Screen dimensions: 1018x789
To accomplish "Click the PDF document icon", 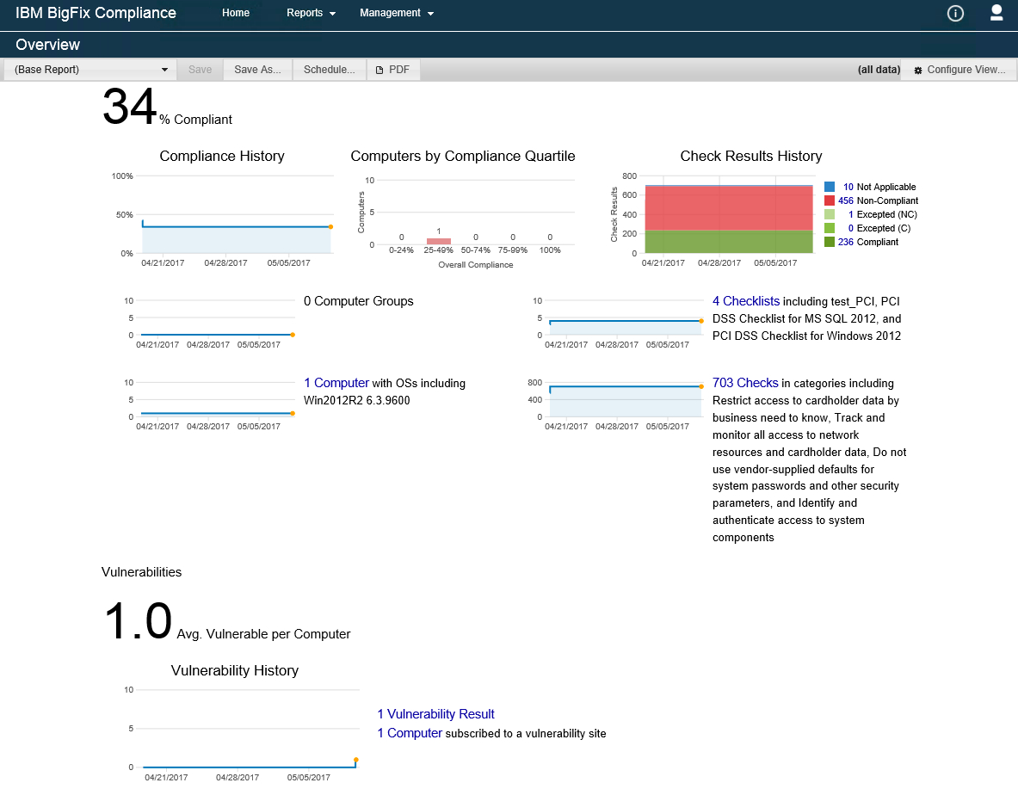I will [379, 71].
